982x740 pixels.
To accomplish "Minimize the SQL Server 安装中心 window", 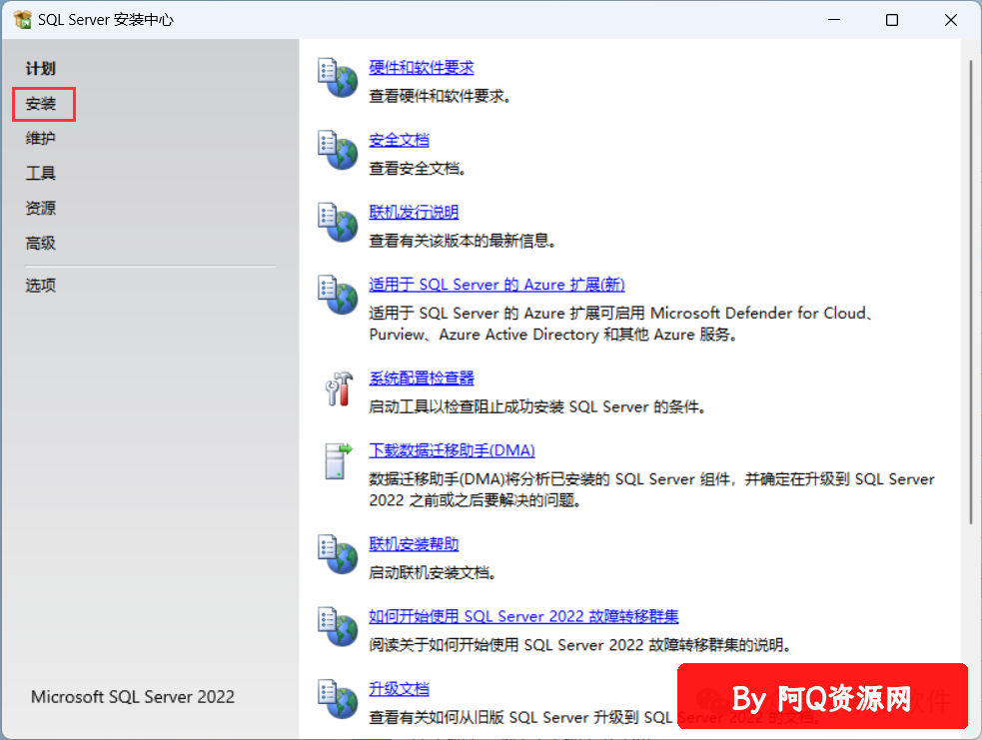I will pos(834,19).
